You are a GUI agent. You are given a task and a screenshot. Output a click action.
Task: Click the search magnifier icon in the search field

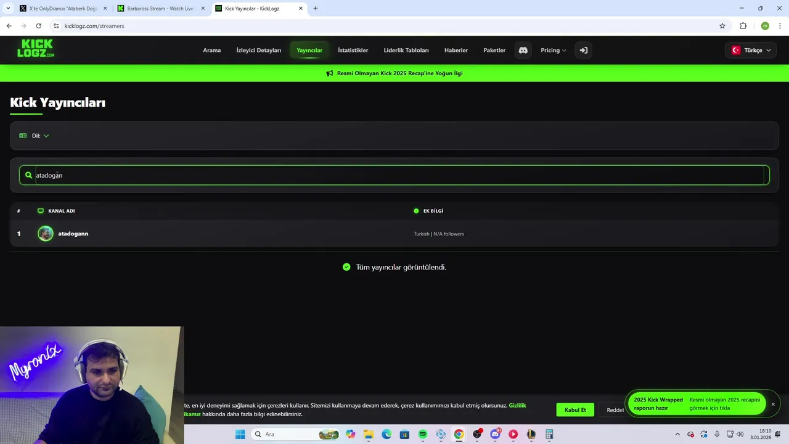(x=28, y=175)
